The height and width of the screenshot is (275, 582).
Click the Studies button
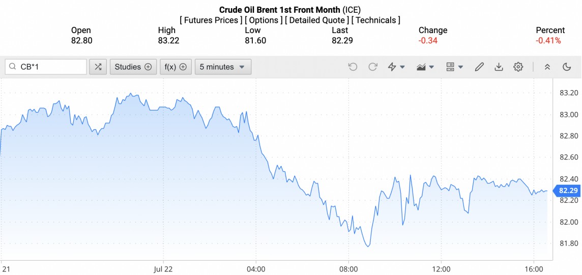[x=133, y=67]
